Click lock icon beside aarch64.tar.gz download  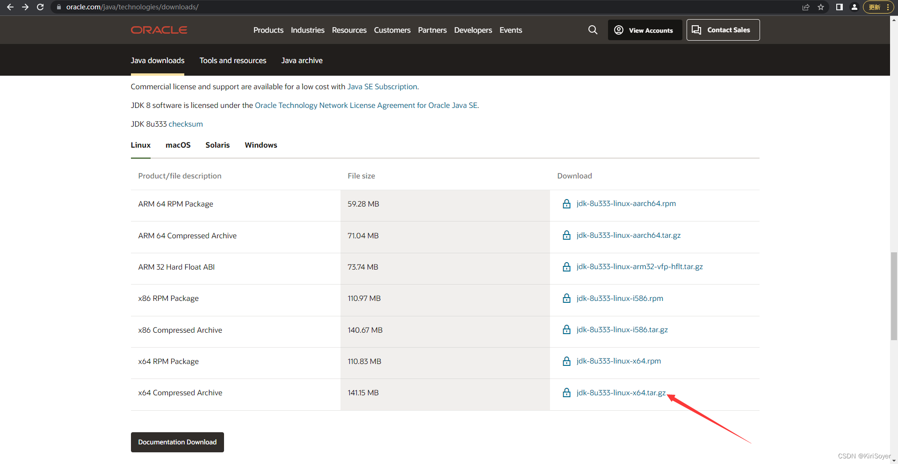pos(566,235)
